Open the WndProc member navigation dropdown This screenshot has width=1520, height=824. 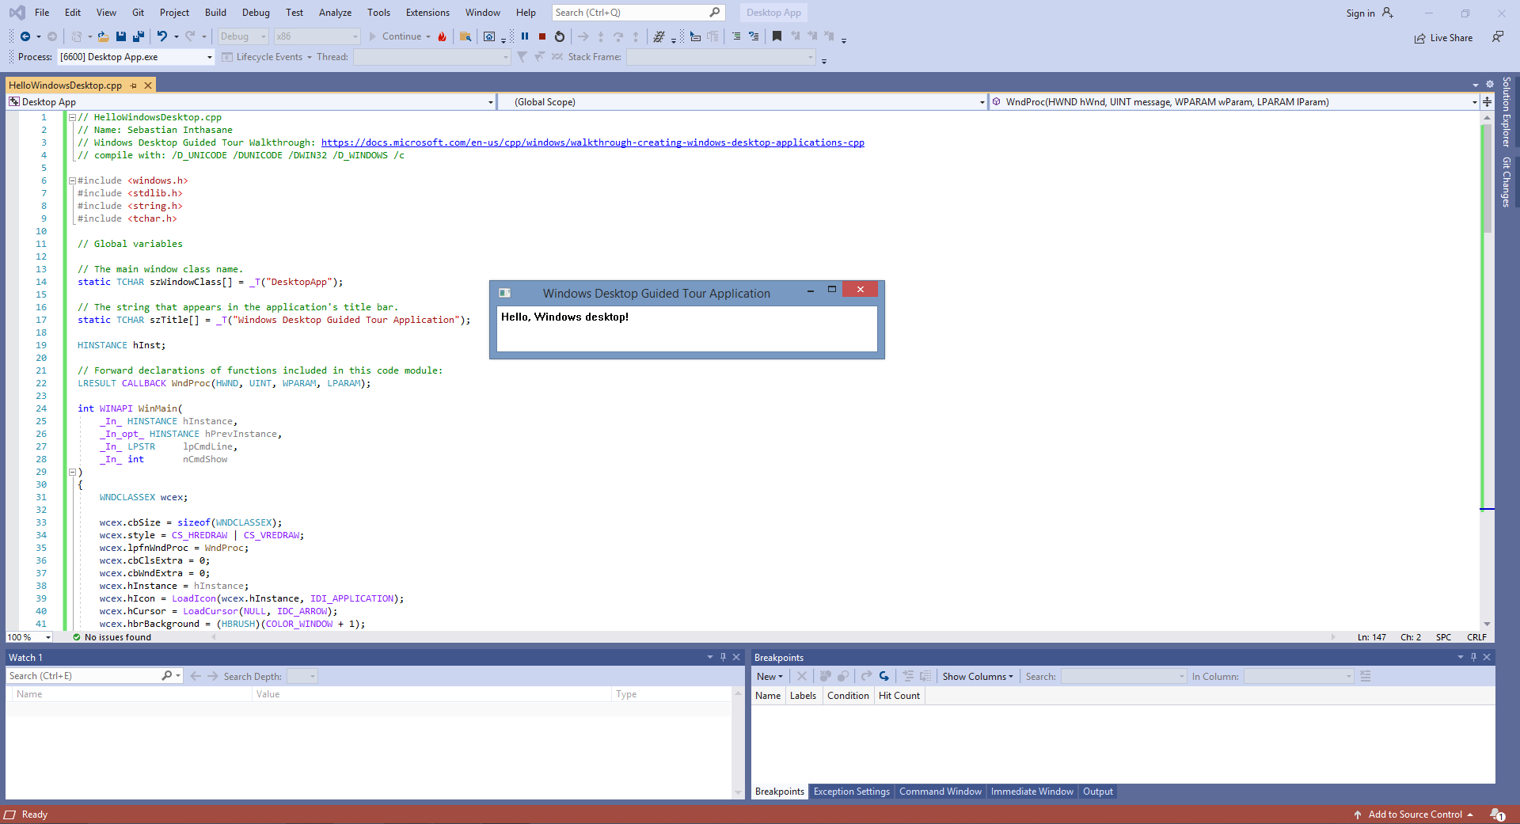point(1474,102)
